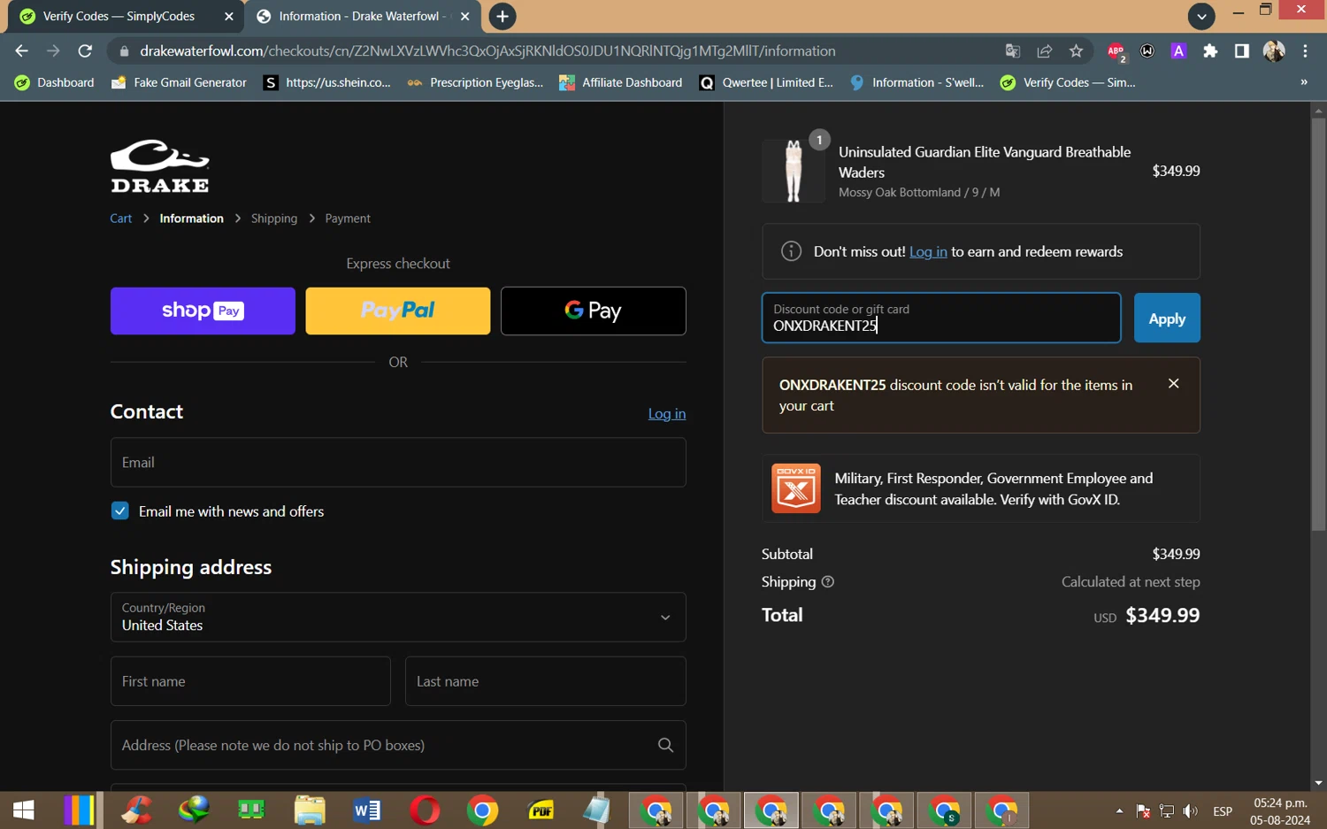The image size is (1327, 829).
Task: Open the purple A extension icon
Action: [1178, 51]
